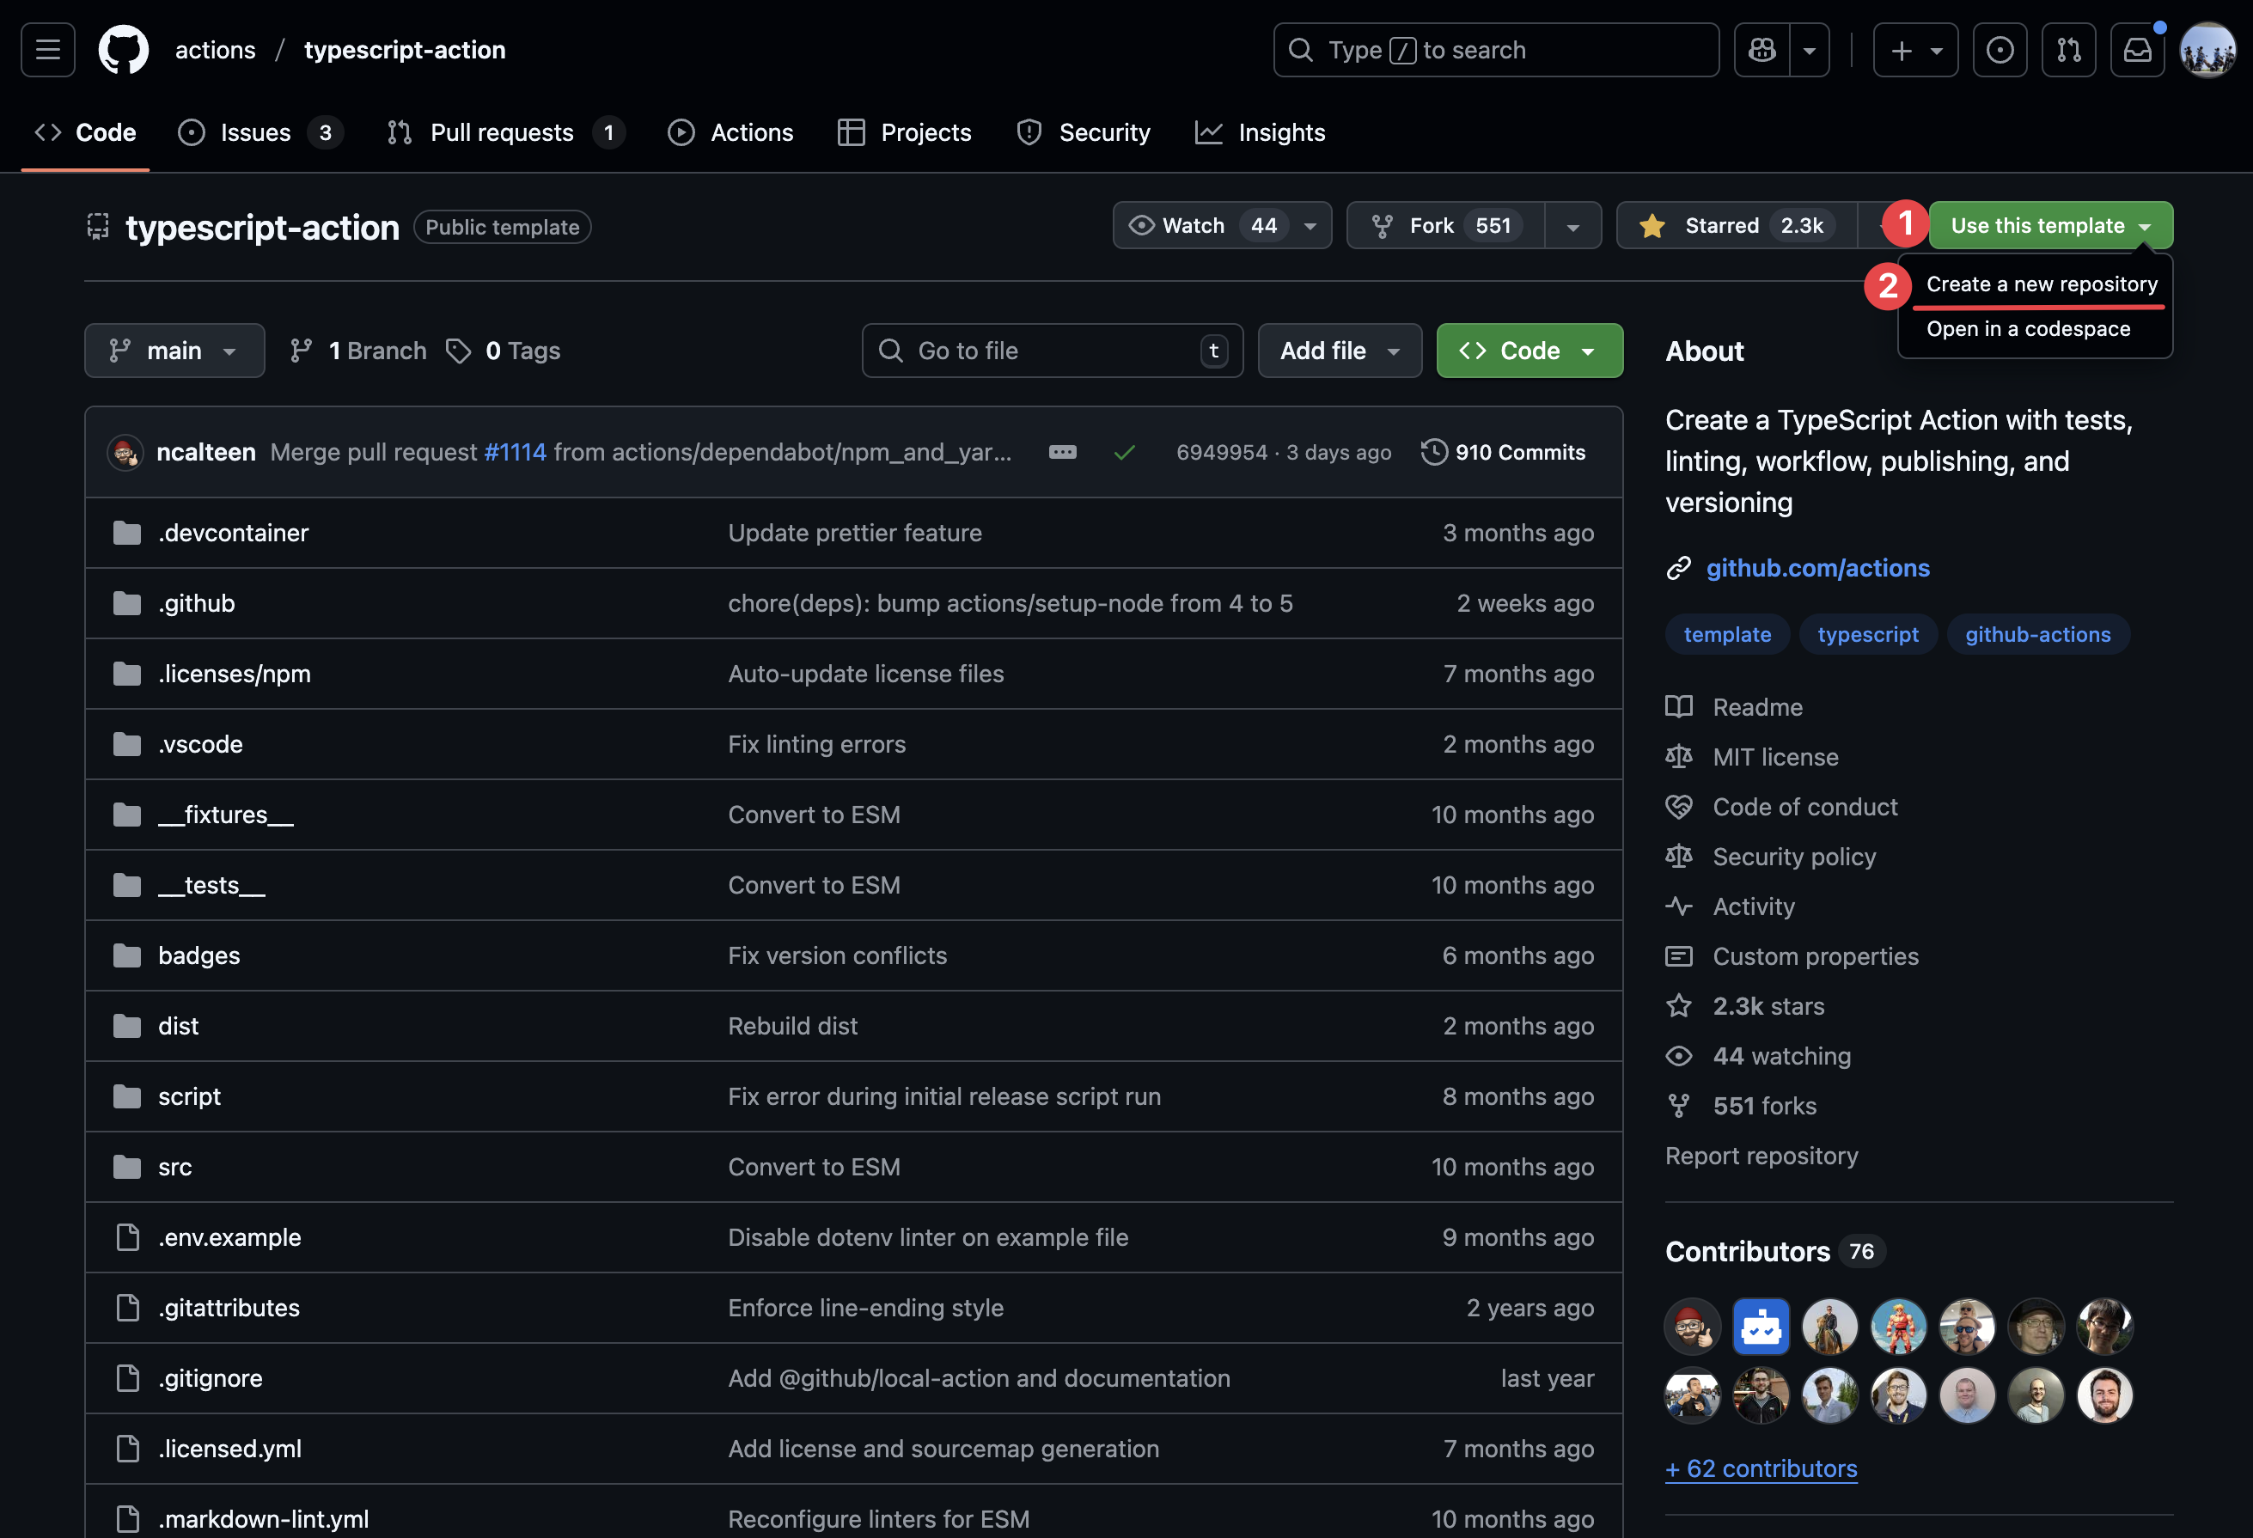Viewport: 2253px width, 1538px height.
Task: Open the .github folder
Action: (x=197, y=604)
